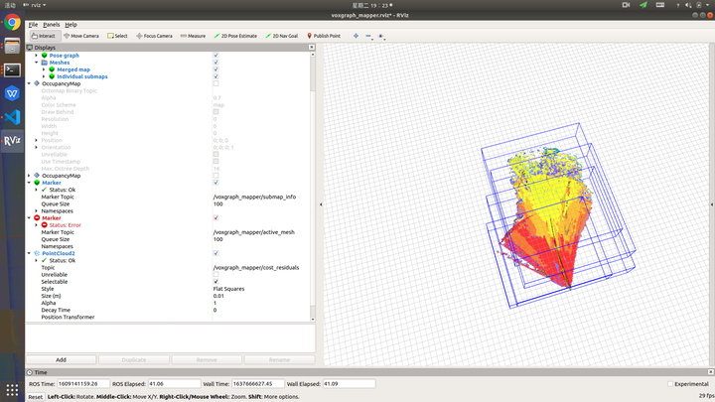Select the 2D Pose Estimate tool

(x=236, y=36)
